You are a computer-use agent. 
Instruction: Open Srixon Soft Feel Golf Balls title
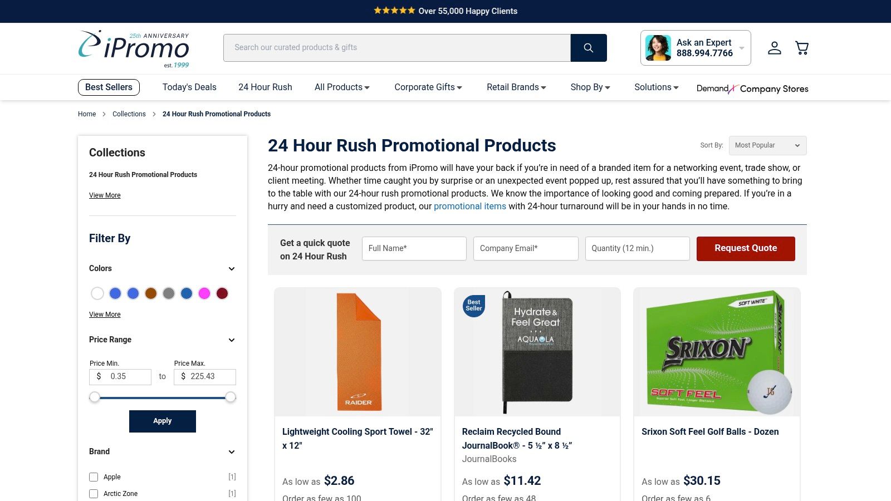pos(710,432)
